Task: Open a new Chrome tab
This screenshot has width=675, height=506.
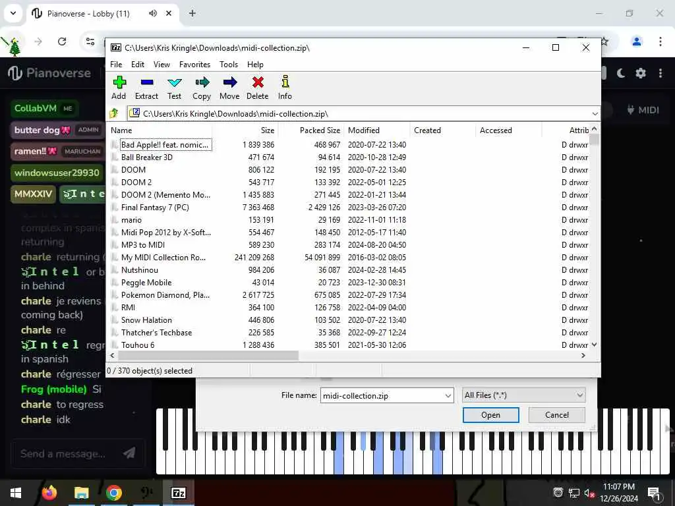Action: (192, 13)
